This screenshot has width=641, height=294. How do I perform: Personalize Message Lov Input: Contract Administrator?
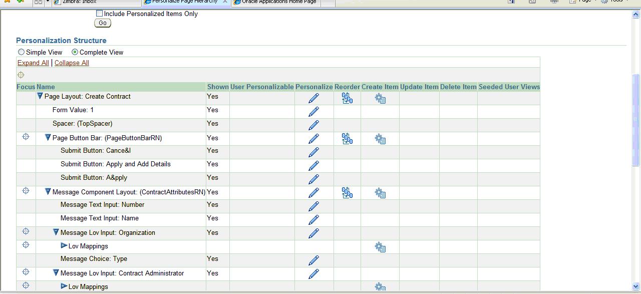click(313, 274)
